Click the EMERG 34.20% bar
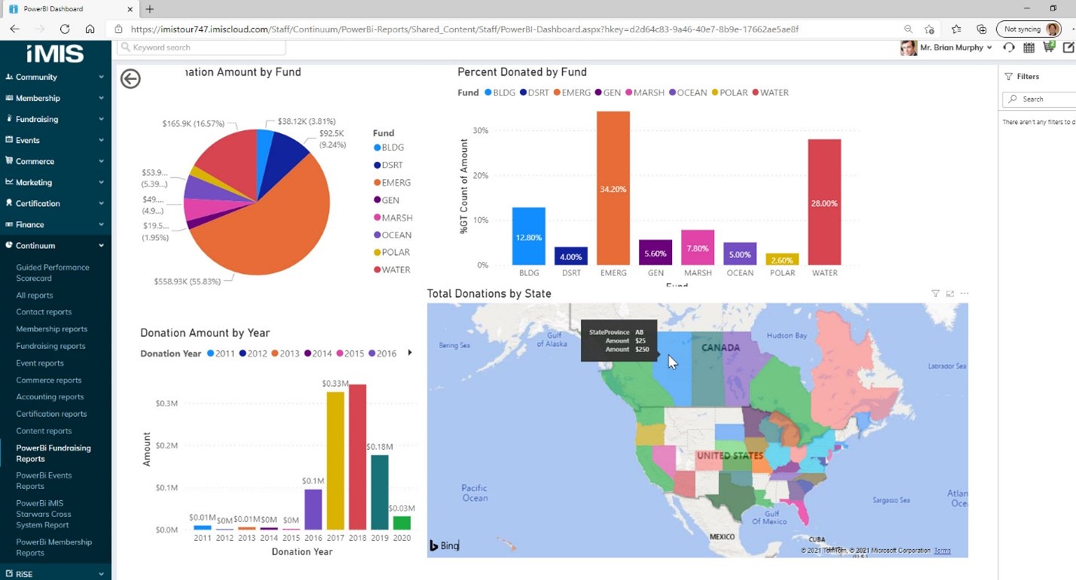Screen dimensions: 1076x580 point(613,188)
